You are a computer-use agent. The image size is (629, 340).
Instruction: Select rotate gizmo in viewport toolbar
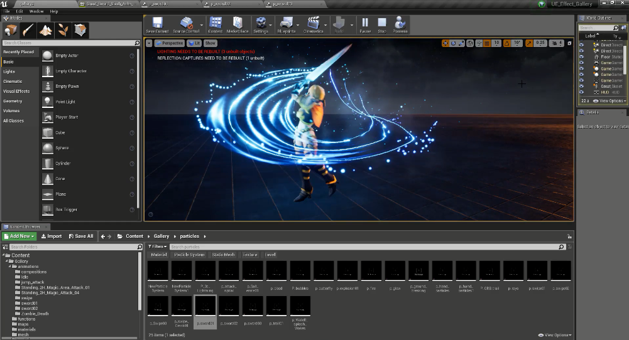(453, 43)
